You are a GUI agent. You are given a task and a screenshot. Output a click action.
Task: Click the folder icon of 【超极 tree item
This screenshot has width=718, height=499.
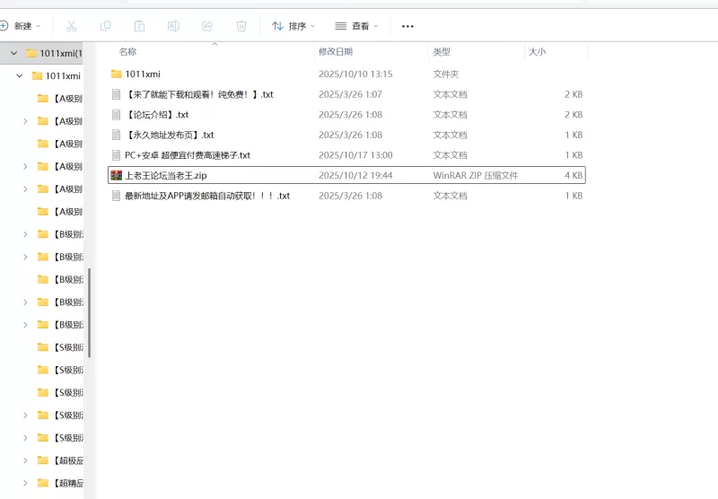42,460
